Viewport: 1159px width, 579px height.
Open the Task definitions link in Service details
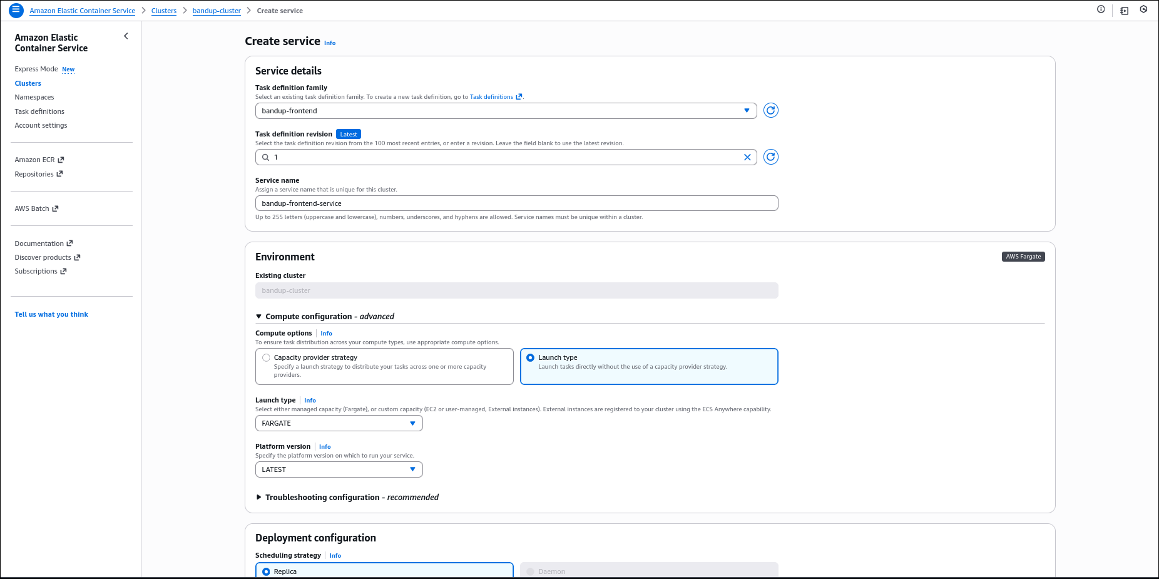pos(492,96)
